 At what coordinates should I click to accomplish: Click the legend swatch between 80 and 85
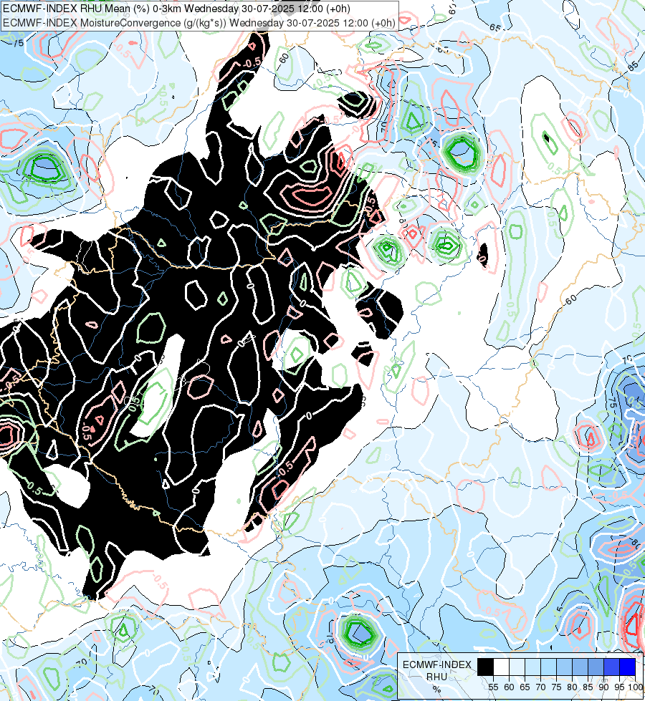tap(580, 667)
